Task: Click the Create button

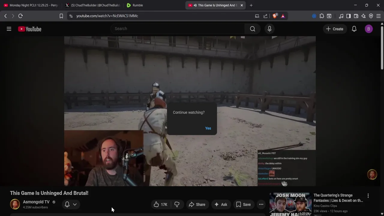Action: point(334,29)
